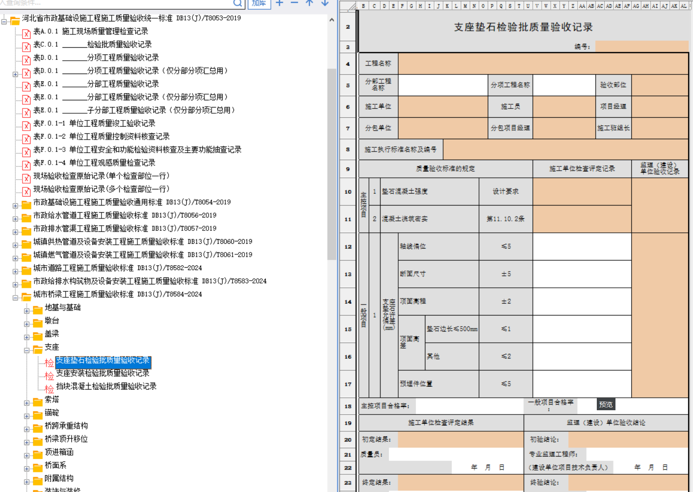The image size is (693, 492).
Task: Collapse the 支座 folder node
Action: tap(27, 350)
